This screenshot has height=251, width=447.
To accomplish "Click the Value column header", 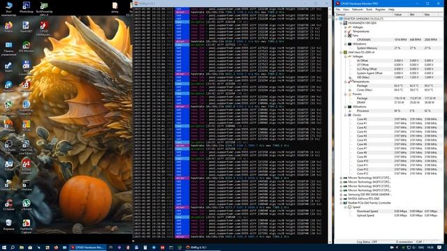I will 400,14.
